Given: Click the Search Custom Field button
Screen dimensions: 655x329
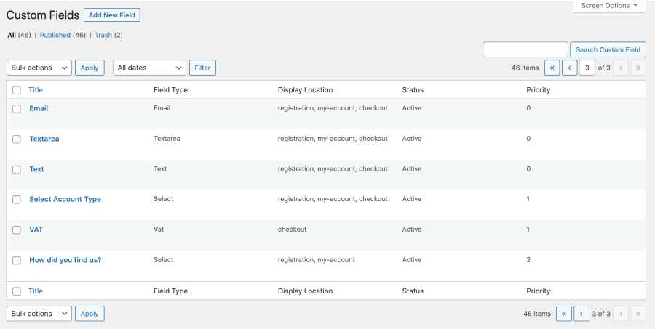Looking at the screenshot, I should coord(608,49).
